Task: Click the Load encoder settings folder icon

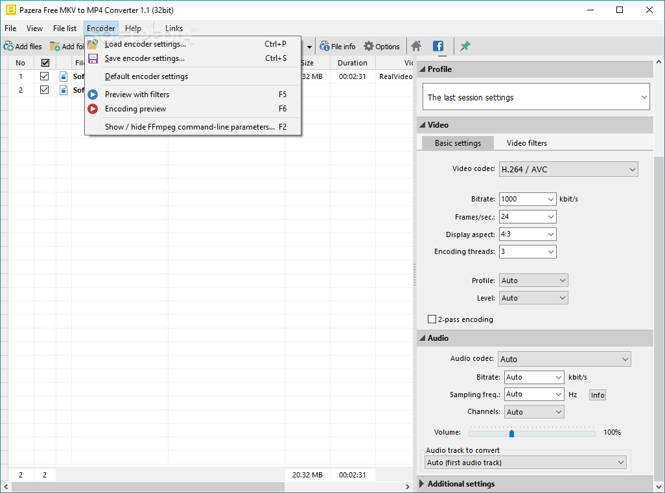Action: tap(93, 43)
